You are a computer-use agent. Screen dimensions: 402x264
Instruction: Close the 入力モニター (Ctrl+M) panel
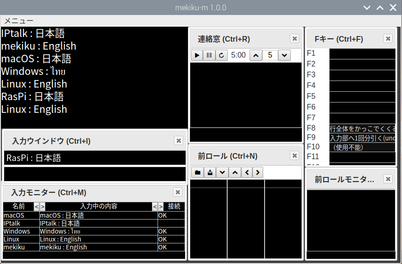178,192
